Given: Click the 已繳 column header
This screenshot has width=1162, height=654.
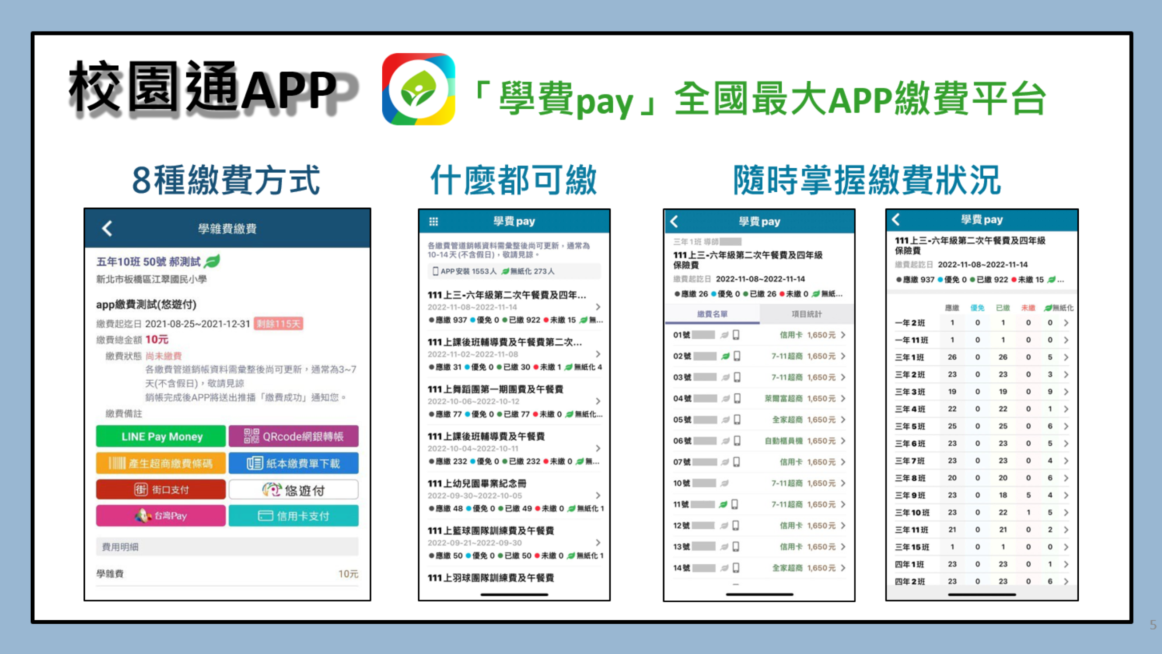Looking at the screenshot, I should click(1003, 308).
